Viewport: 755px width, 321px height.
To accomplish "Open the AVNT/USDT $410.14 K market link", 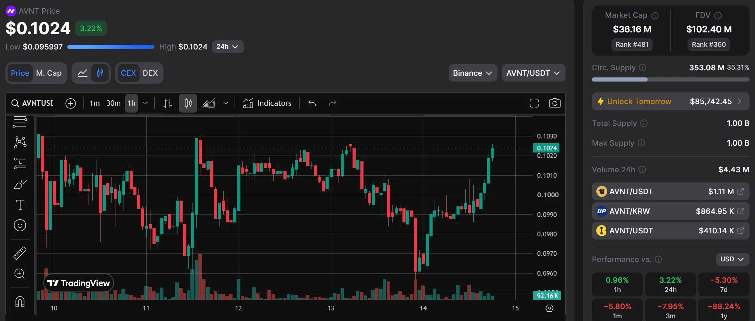I will (671, 231).
